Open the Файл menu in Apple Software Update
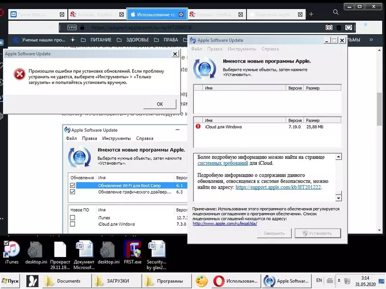This screenshot has width=386, height=289. [197, 49]
